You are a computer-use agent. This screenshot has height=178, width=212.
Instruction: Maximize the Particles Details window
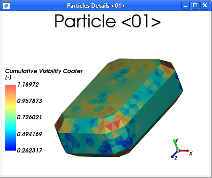pyautogui.click(x=195, y=6)
